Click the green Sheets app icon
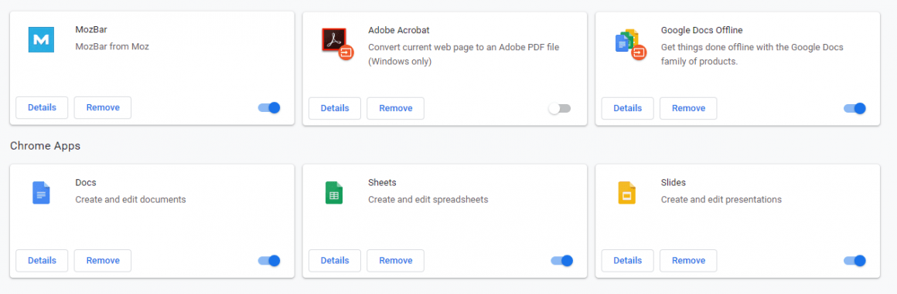The height and width of the screenshot is (294, 897). click(334, 192)
